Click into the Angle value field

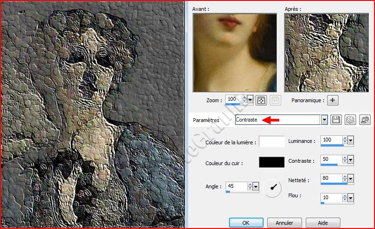[236, 186]
